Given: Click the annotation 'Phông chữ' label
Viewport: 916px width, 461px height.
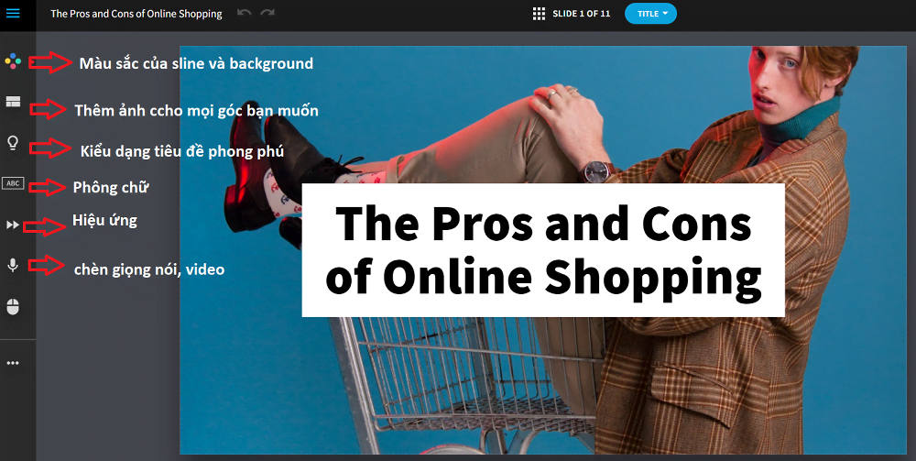Looking at the screenshot, I should click(111, 188).
